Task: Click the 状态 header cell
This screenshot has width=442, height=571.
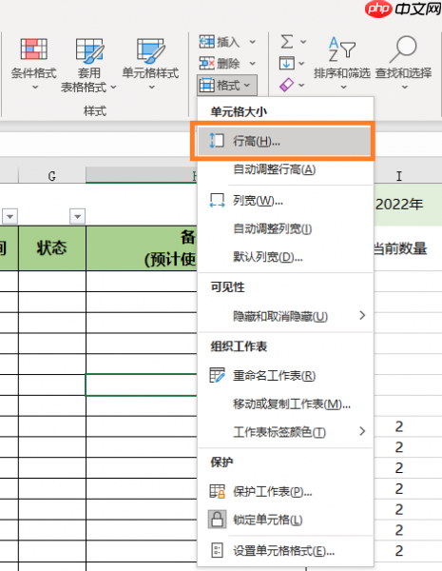Action: (x=52, y=248)
